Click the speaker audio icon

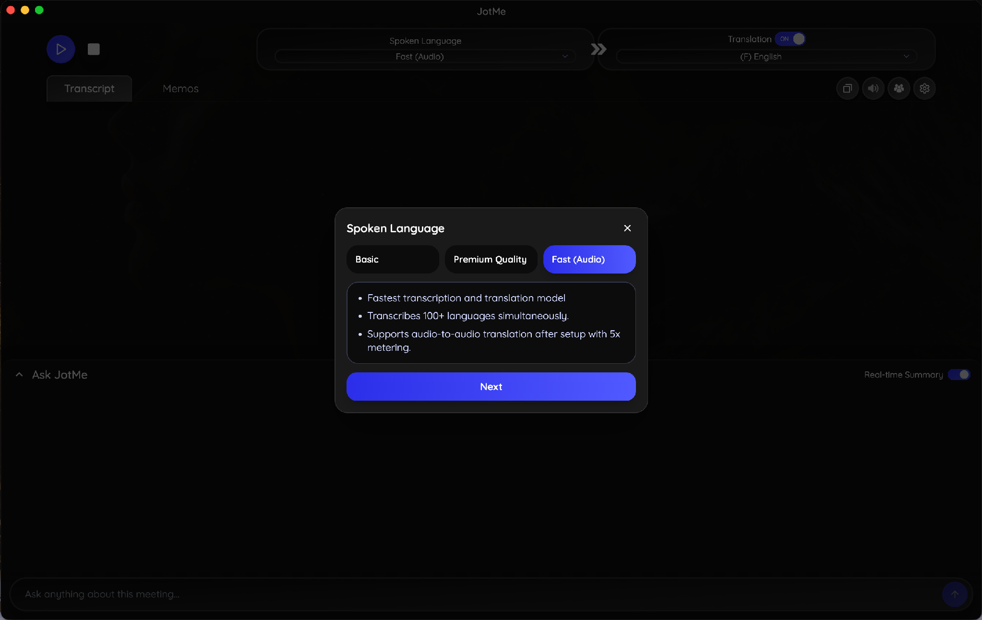(873, 88)
